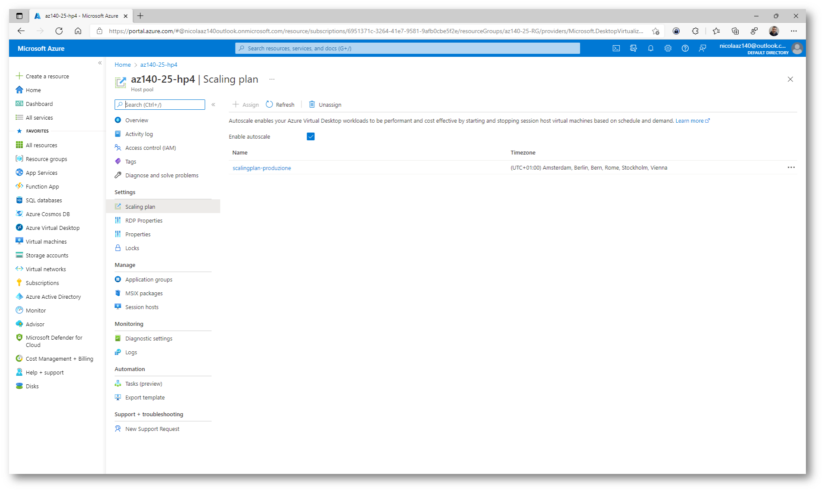The width and height of the screenshot is (824, 492).
Task: Click the Feedback icon in header
Action: (703, 48)
